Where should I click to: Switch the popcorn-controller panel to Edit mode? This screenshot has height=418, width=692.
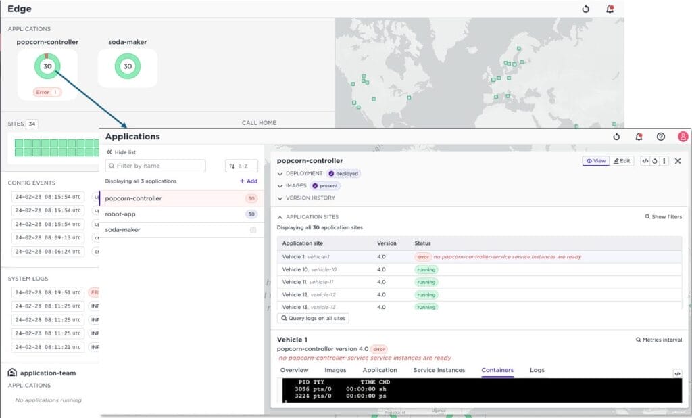click(x=620, y=161)
